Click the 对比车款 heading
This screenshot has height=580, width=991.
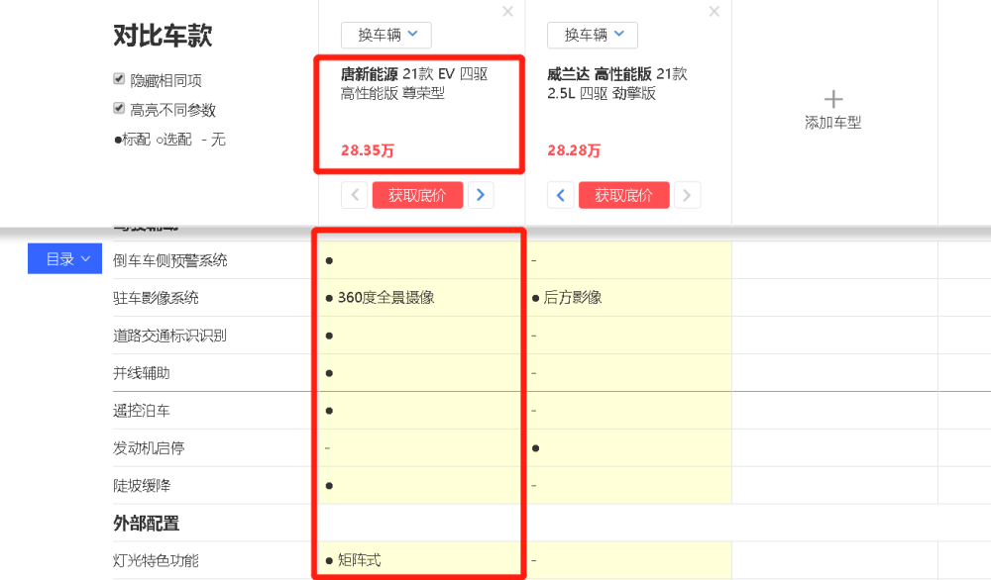coord(164,36)
